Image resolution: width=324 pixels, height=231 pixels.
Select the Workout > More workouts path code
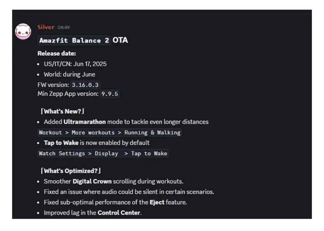(109, 133)
